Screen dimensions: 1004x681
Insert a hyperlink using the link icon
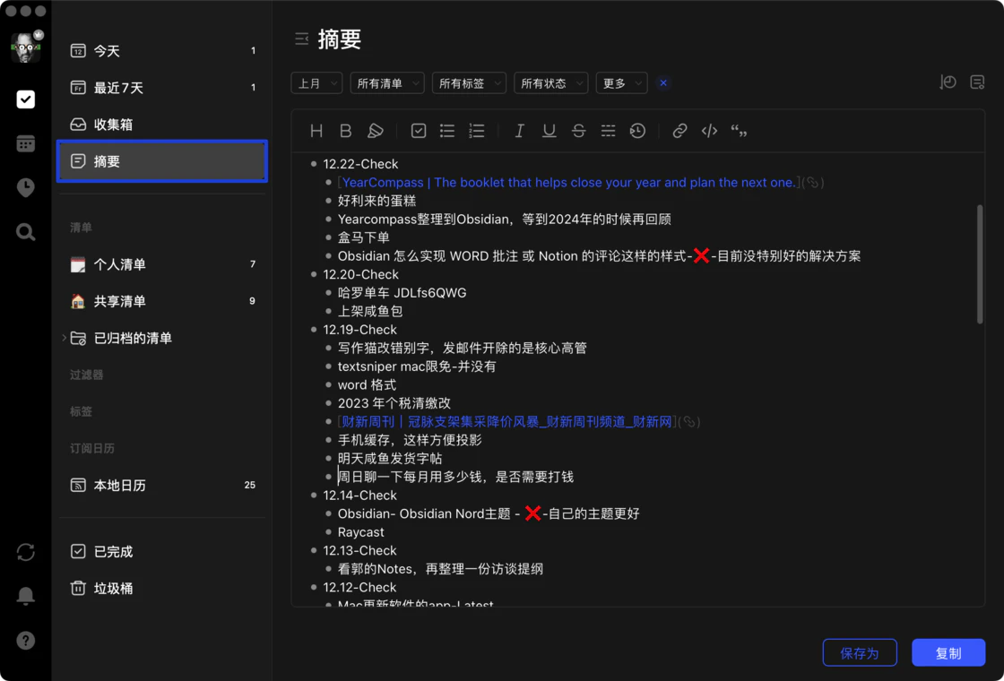679,131
